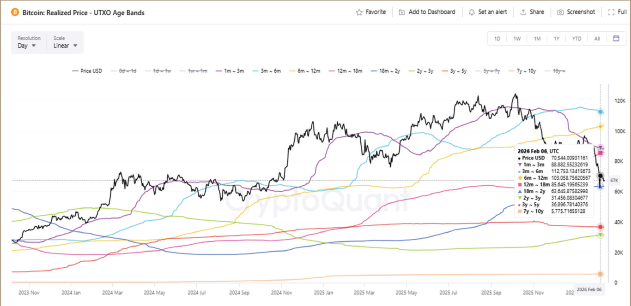Click the red 3y~5y endpoint dot on chart
This screenshot has width=631, height=306.
pyautogui.click(x=601, y=227)
